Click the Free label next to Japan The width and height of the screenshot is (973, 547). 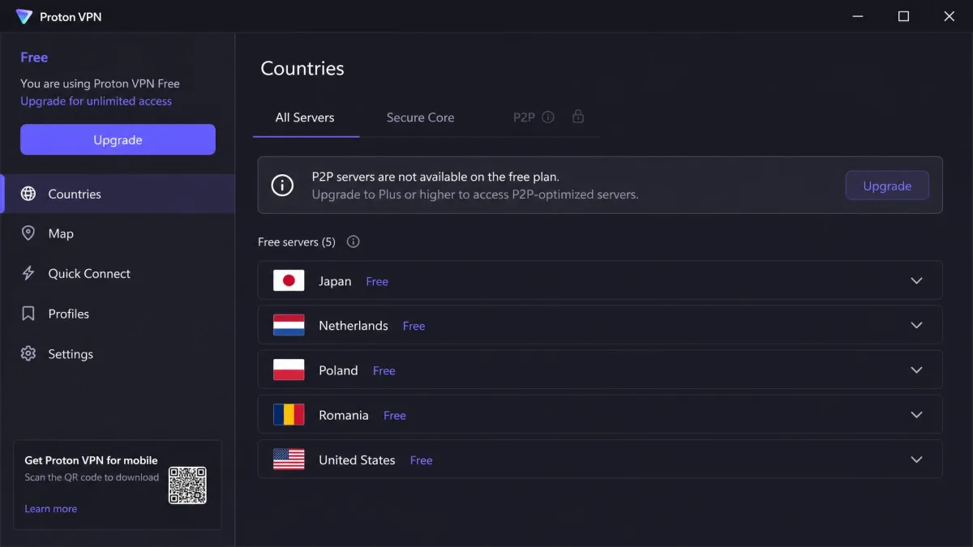(377, 281)
